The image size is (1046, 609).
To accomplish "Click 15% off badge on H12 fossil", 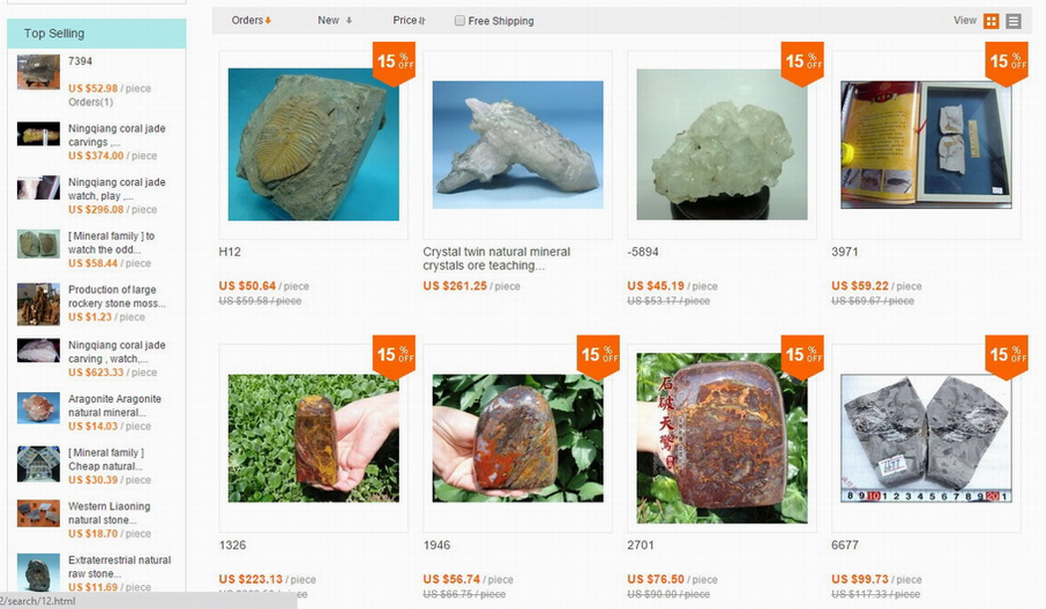I will pos(394,64).
